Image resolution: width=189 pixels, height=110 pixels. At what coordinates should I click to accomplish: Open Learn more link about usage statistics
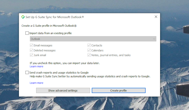36,83
